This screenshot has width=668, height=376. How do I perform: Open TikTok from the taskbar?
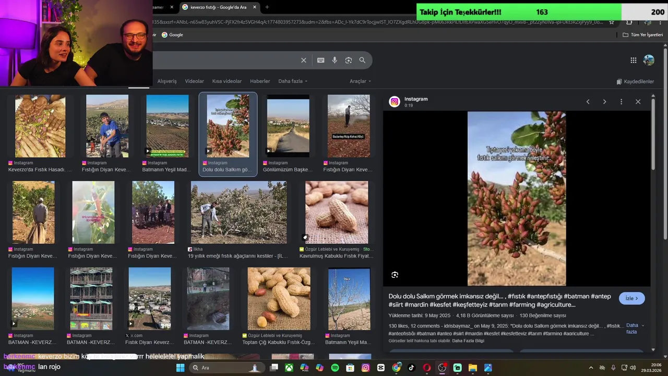coord(411,368)
